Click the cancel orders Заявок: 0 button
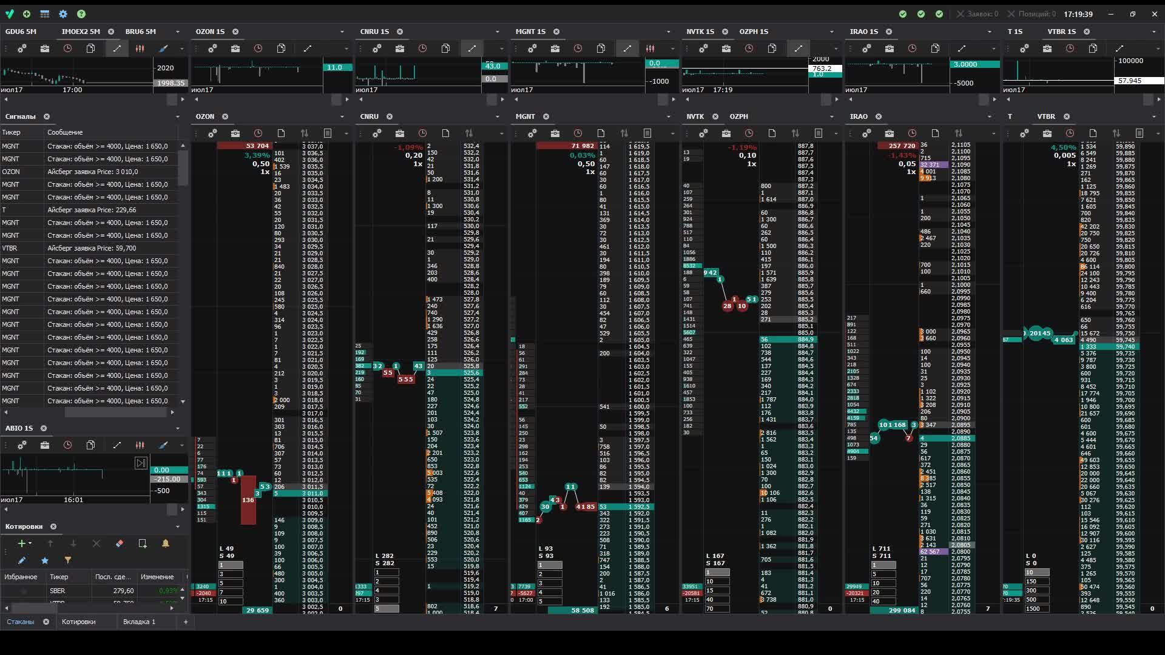This screenshot has width=1165, height=655. [x=978, y=14]
